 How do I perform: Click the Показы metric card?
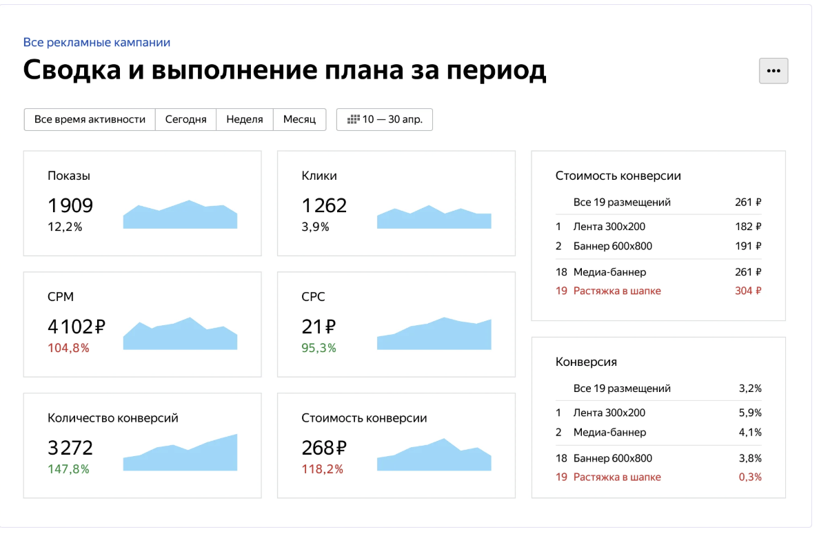pyautogui.click(x=142, y=203)
